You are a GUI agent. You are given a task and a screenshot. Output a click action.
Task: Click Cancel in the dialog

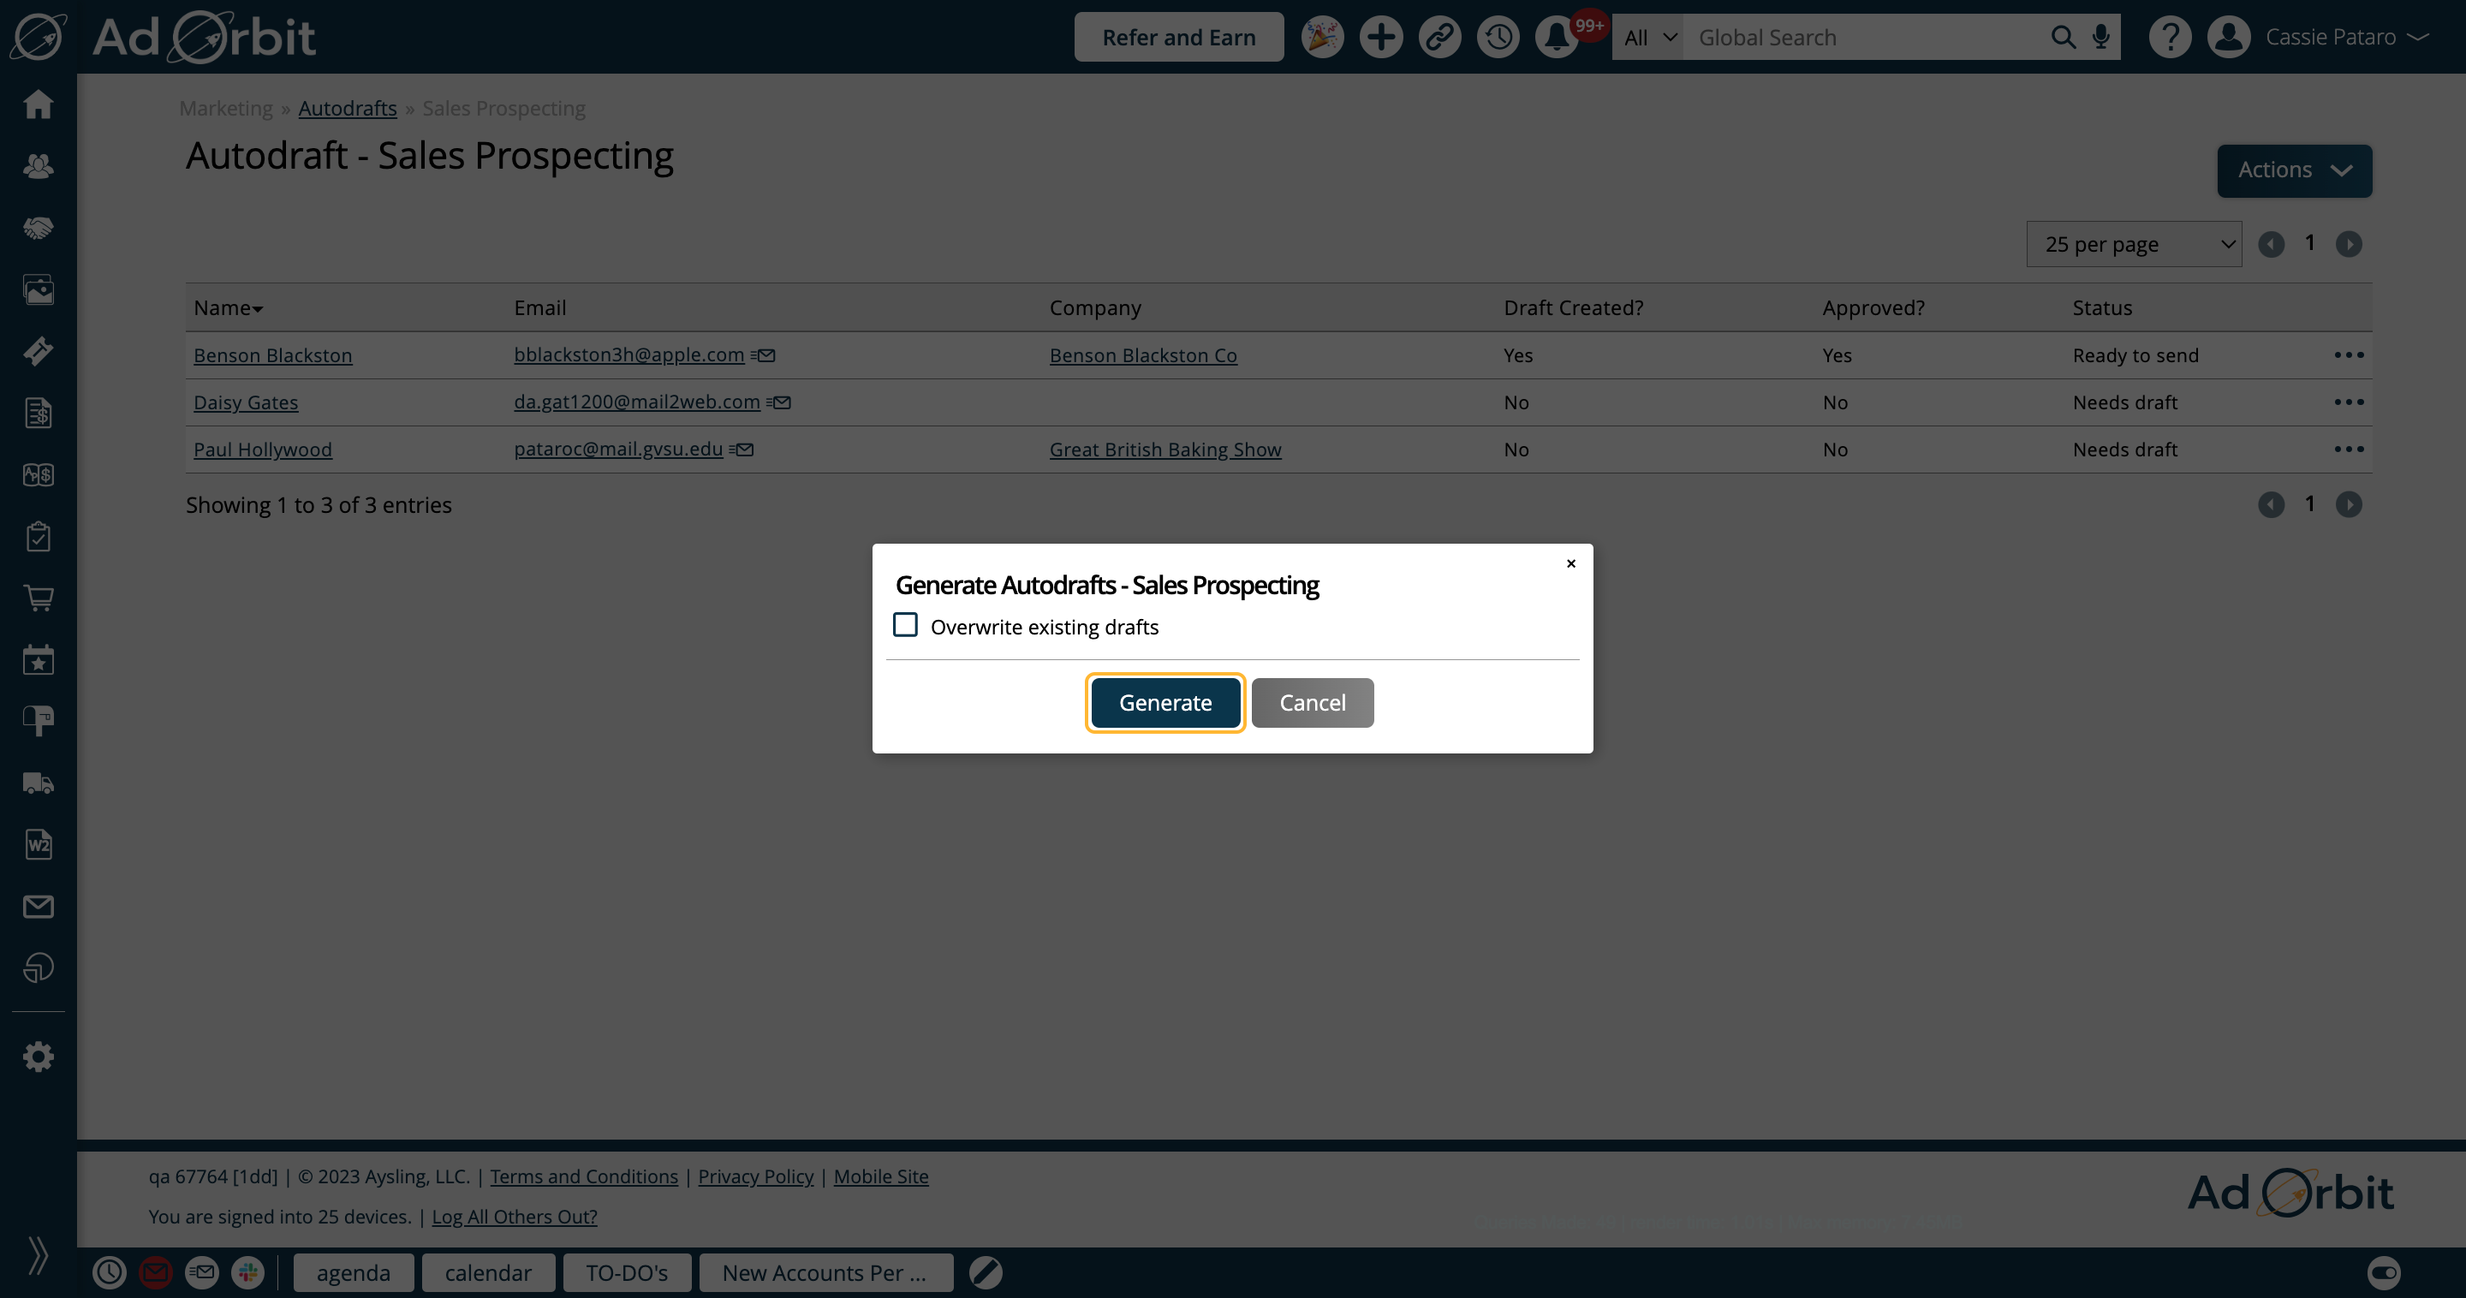tap(1312, 703)
